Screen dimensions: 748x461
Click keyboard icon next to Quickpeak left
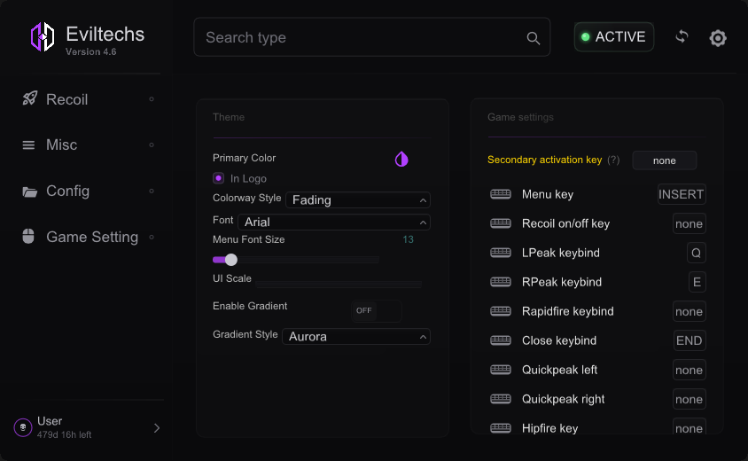tap(501, 370)
